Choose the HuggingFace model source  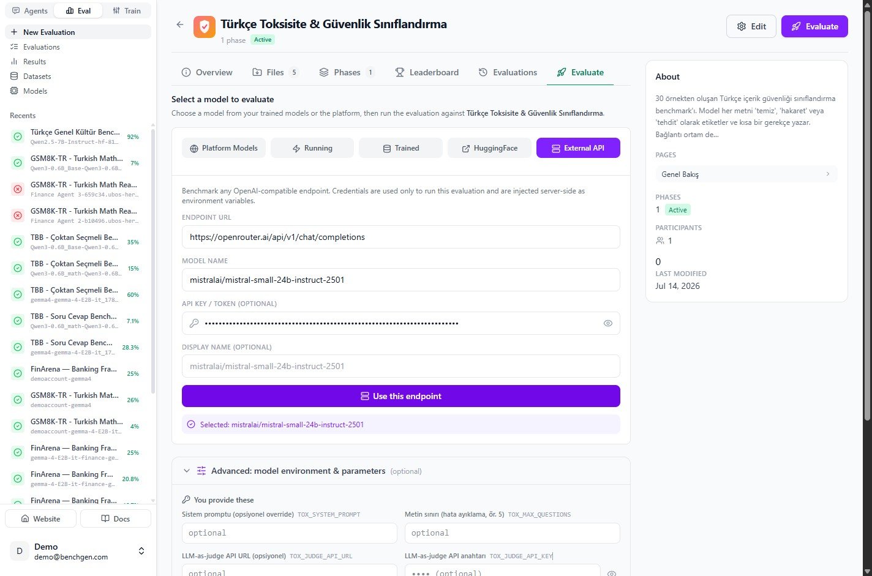(489, 148)
